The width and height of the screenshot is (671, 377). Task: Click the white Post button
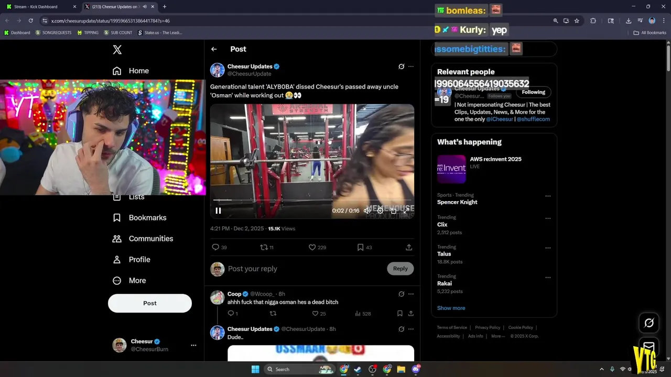click(x=150, y=303)
